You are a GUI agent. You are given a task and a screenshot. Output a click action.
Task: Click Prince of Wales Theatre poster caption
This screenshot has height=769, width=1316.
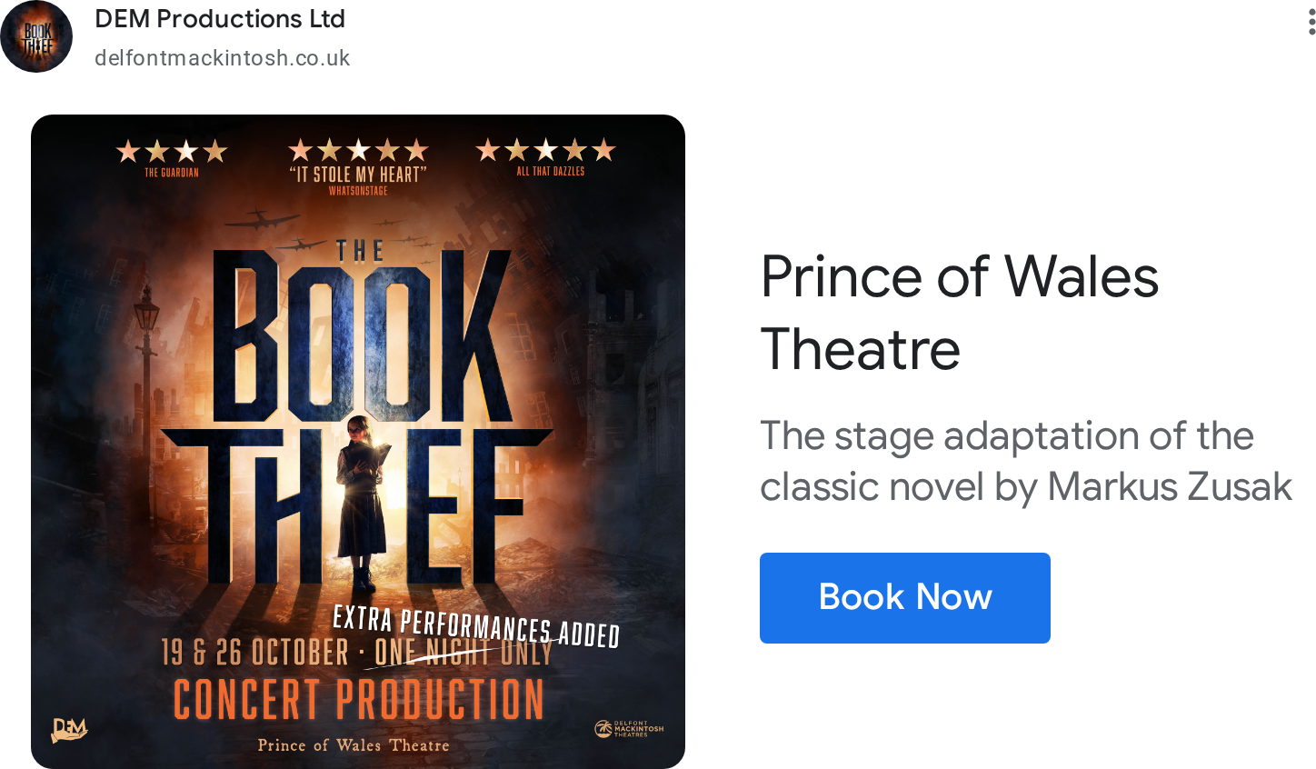pos(354,745)
